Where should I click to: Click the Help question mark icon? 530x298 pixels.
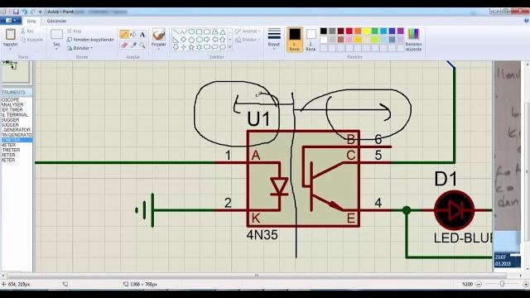click(x=527, y=21)
